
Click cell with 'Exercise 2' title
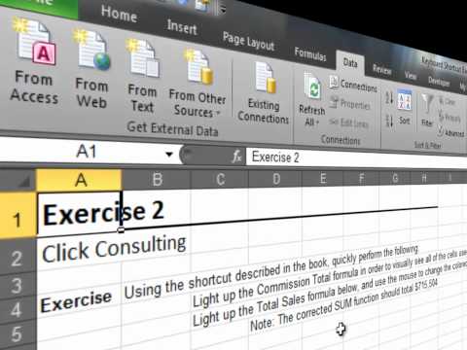[79, 213]
